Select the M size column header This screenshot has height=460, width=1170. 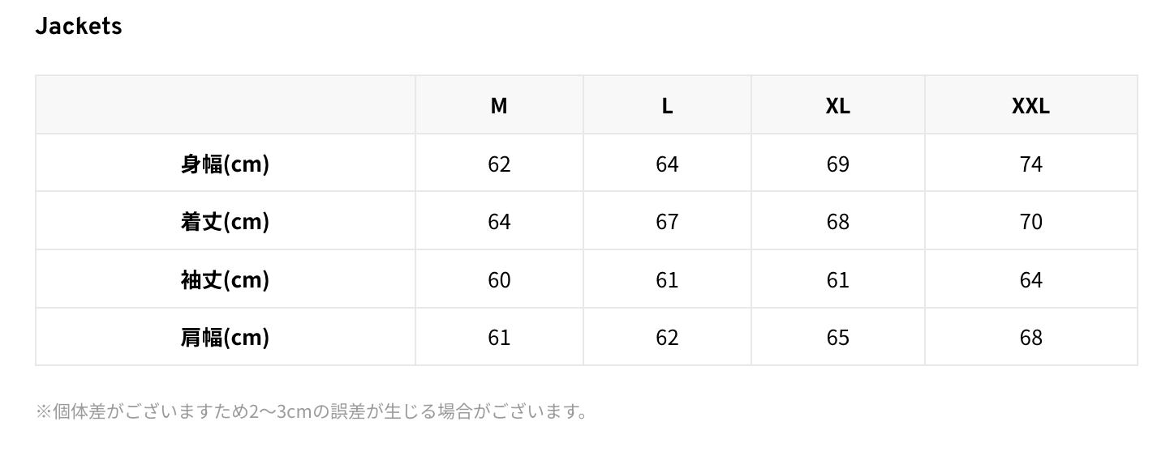coord(499,105)
